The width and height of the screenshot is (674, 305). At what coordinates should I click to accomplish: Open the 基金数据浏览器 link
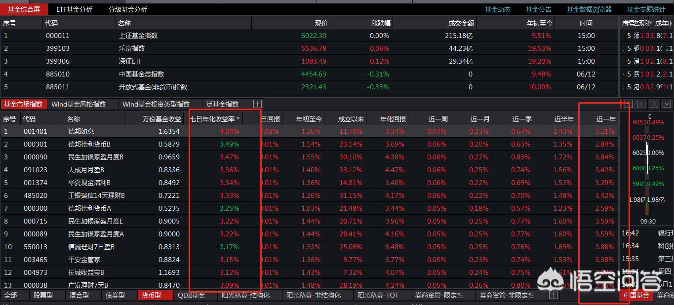click(x=589, y=9)
